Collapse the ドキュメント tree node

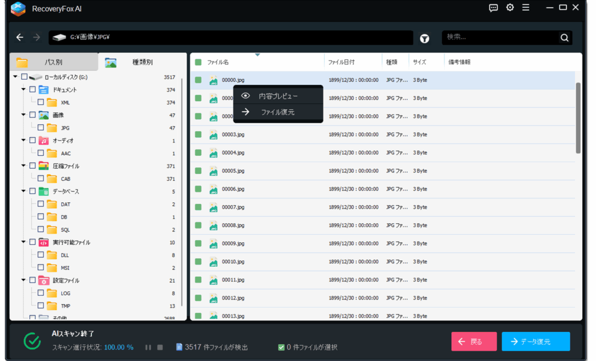[x=24, y=90]
